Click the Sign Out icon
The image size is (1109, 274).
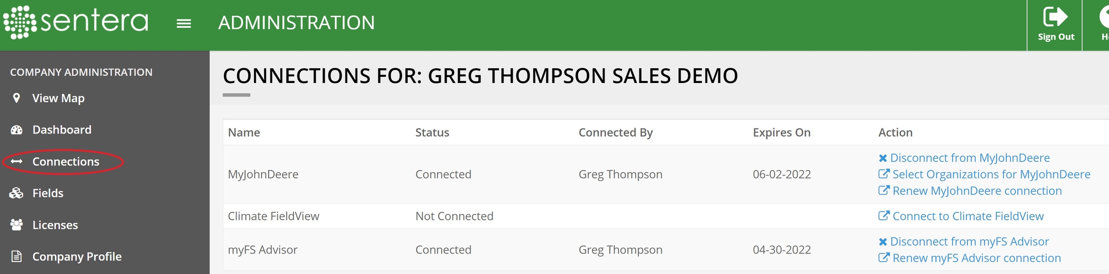pyautogui.click(x=1055, y=17)
